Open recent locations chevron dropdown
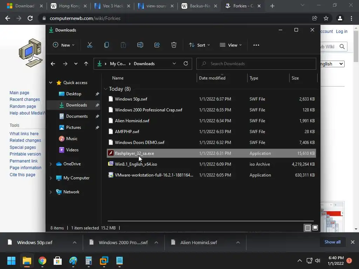The width and height of the screenshot is (359, 269). coord(76,64)
